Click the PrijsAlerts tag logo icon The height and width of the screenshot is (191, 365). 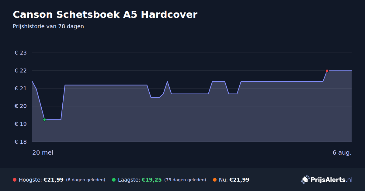point(305,179)
